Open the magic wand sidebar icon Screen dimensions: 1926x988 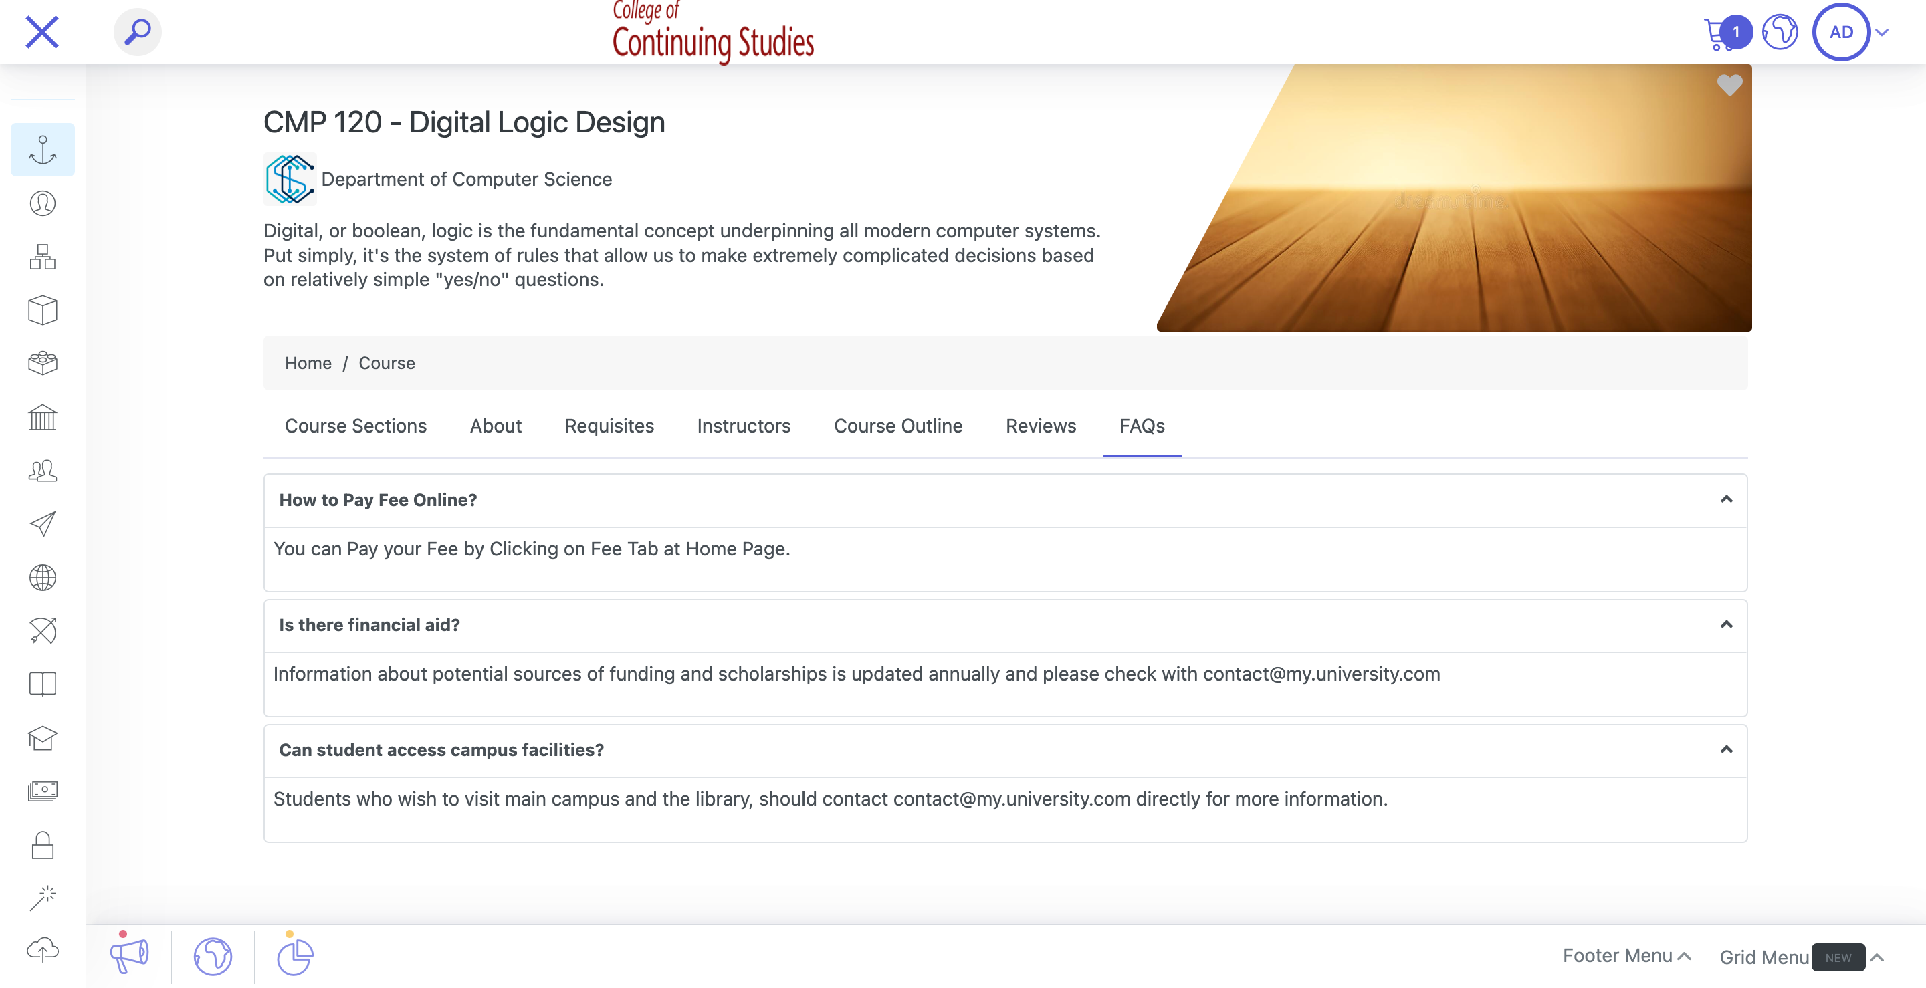pyautogui.click(x=43, y=898)
